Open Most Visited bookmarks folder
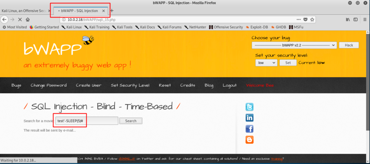This screenshot has height=164, width=370. pos(14,27)
